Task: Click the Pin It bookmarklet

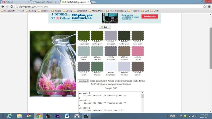Action: click(21, 11)
